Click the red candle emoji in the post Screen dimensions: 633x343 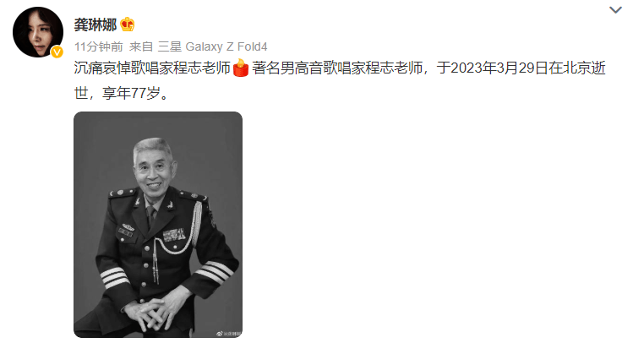(241, 68)
